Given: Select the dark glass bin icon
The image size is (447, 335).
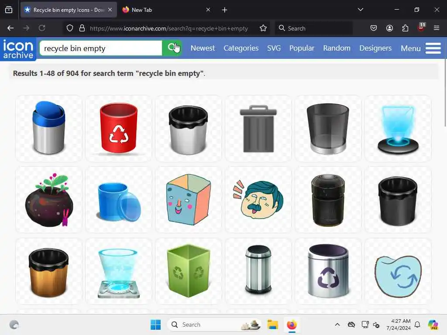Looking at the screenshot, I should [x=328, y=128].
